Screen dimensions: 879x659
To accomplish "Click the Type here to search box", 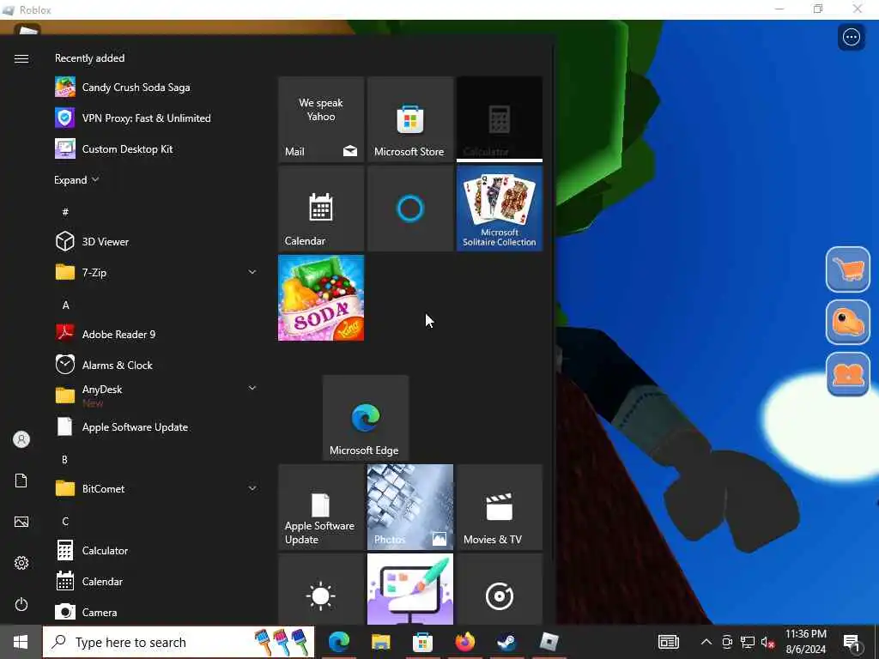I will pyautogui.click(x=179, y=642).
